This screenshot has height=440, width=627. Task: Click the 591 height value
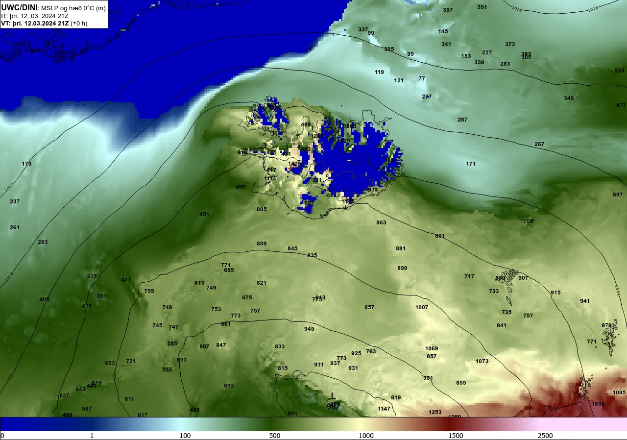pyautogui.click(x=292, y=414)
